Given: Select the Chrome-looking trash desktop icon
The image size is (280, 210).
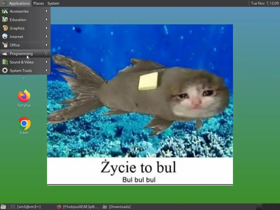Looking at the screenshot, I should (x=24, y=123).
